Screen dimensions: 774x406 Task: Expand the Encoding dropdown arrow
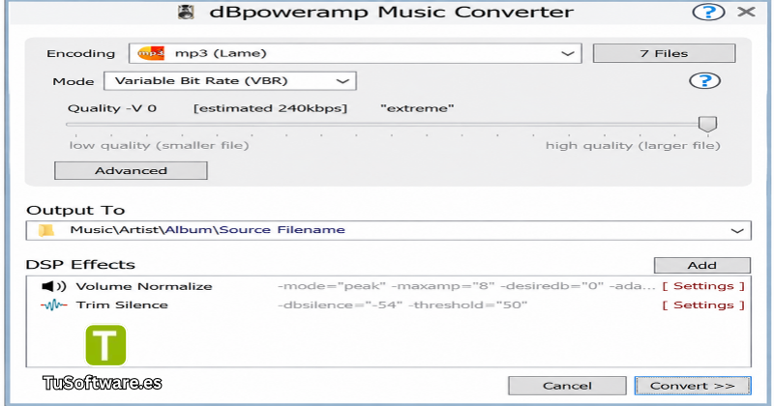[568, 53]
